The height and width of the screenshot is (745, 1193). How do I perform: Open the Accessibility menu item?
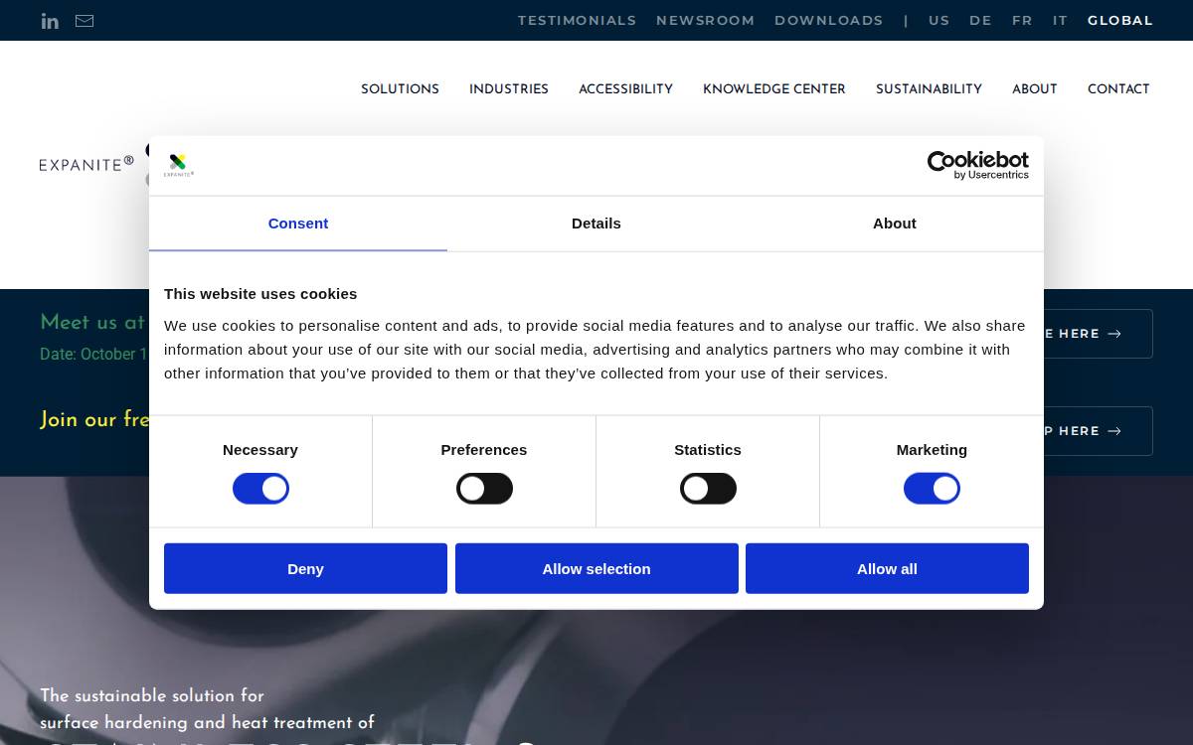[x=625, y=89]
